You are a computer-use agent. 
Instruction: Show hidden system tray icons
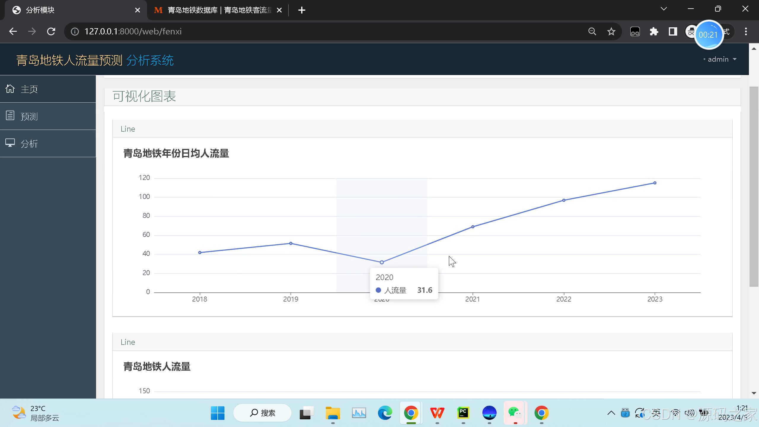coord(611,413)
